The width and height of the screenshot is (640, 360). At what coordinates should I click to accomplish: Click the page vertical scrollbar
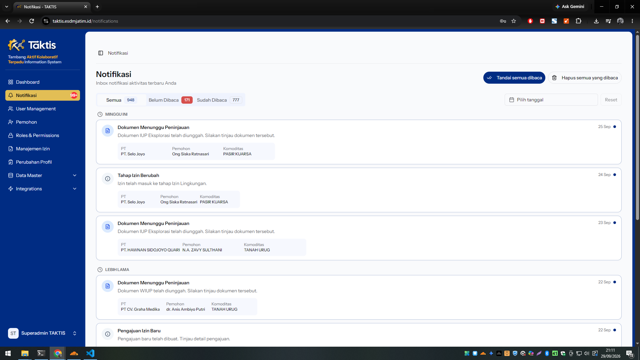coord(637,127)
